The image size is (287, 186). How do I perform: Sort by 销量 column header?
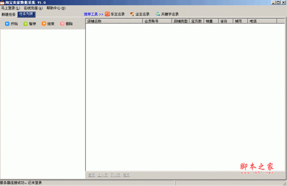pyautogui.click(x=211, y=21)
